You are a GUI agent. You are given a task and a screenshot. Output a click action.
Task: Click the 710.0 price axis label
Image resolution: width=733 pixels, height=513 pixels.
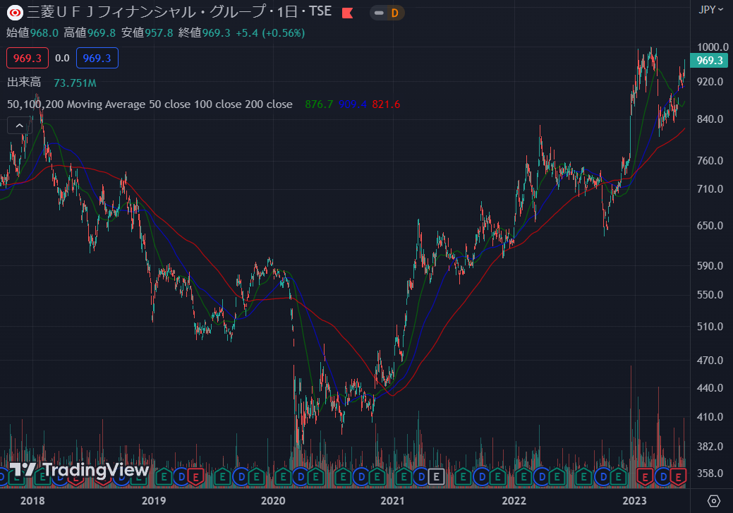710,189
